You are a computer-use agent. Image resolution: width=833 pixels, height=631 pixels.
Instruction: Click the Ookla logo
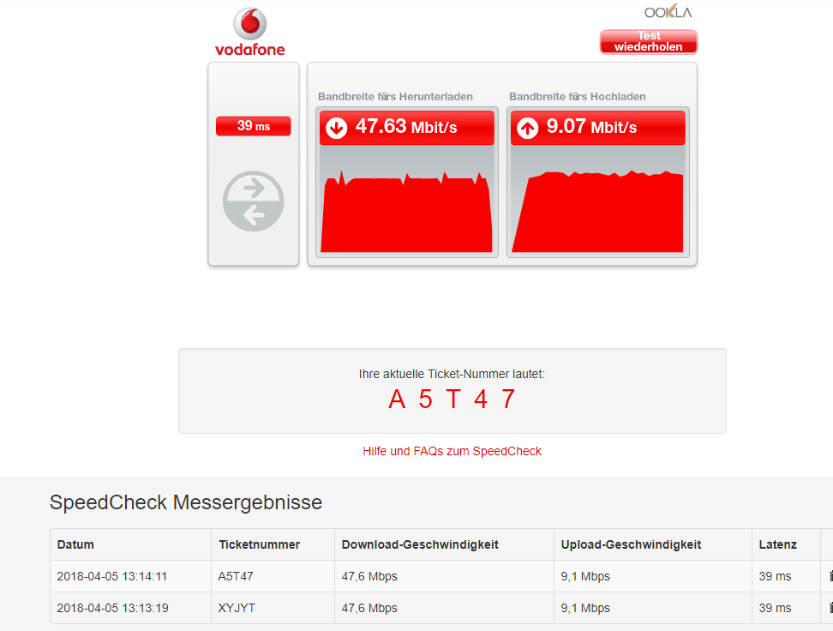tap(668, 12)
